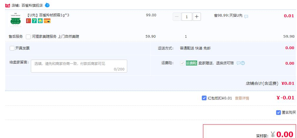
Task: Tick the 开具发票 invoice checkbox
Action: point(12,48)
